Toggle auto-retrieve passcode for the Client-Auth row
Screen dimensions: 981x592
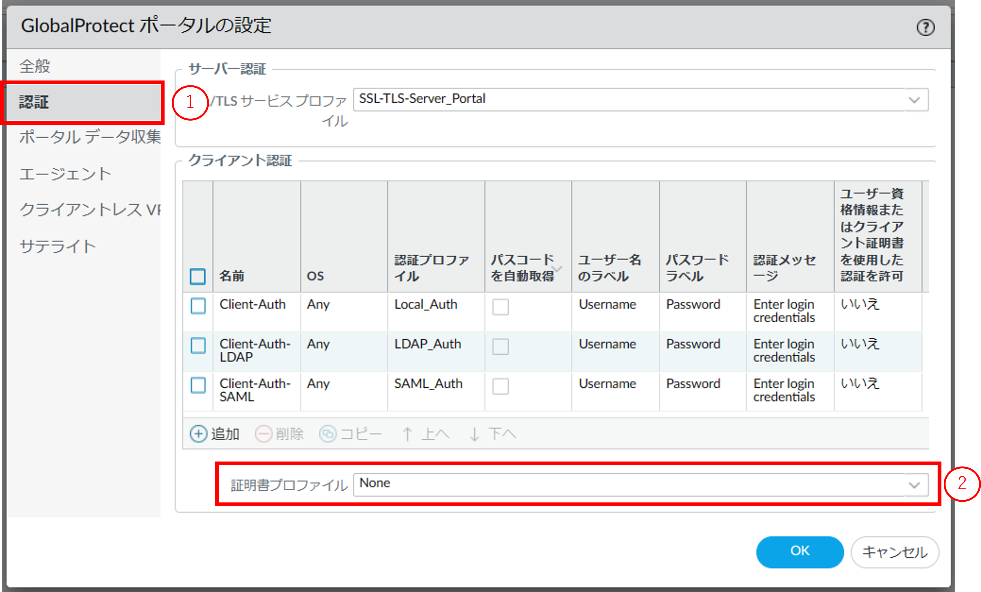[x=501, y=307]
